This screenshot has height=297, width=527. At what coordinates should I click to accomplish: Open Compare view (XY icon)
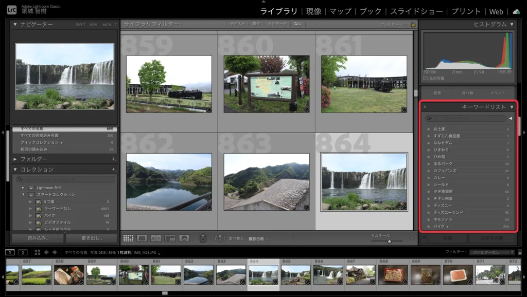click(x=155, y=238)
